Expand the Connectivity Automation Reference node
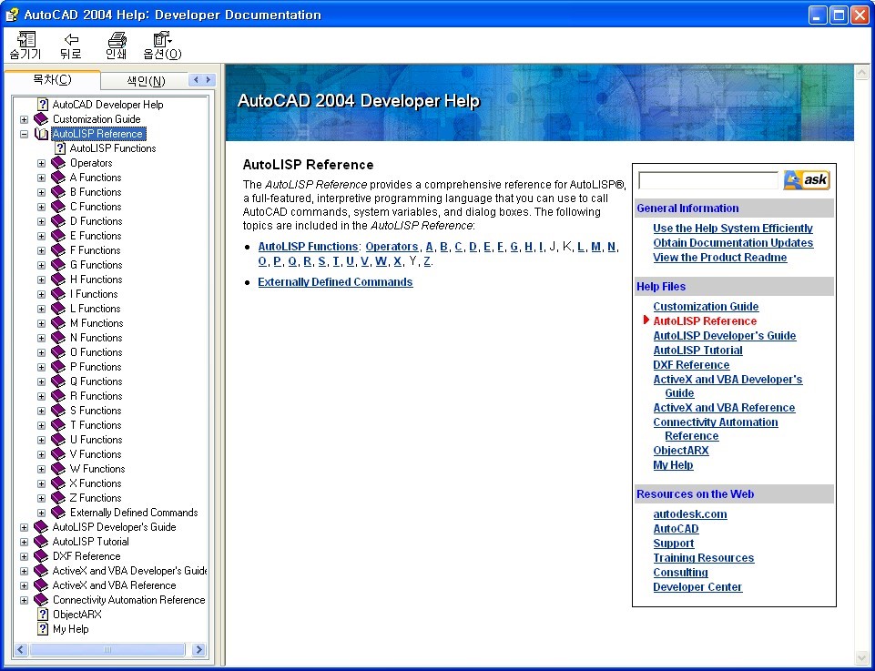Screen dimensions: 875x671 (24, 600)
